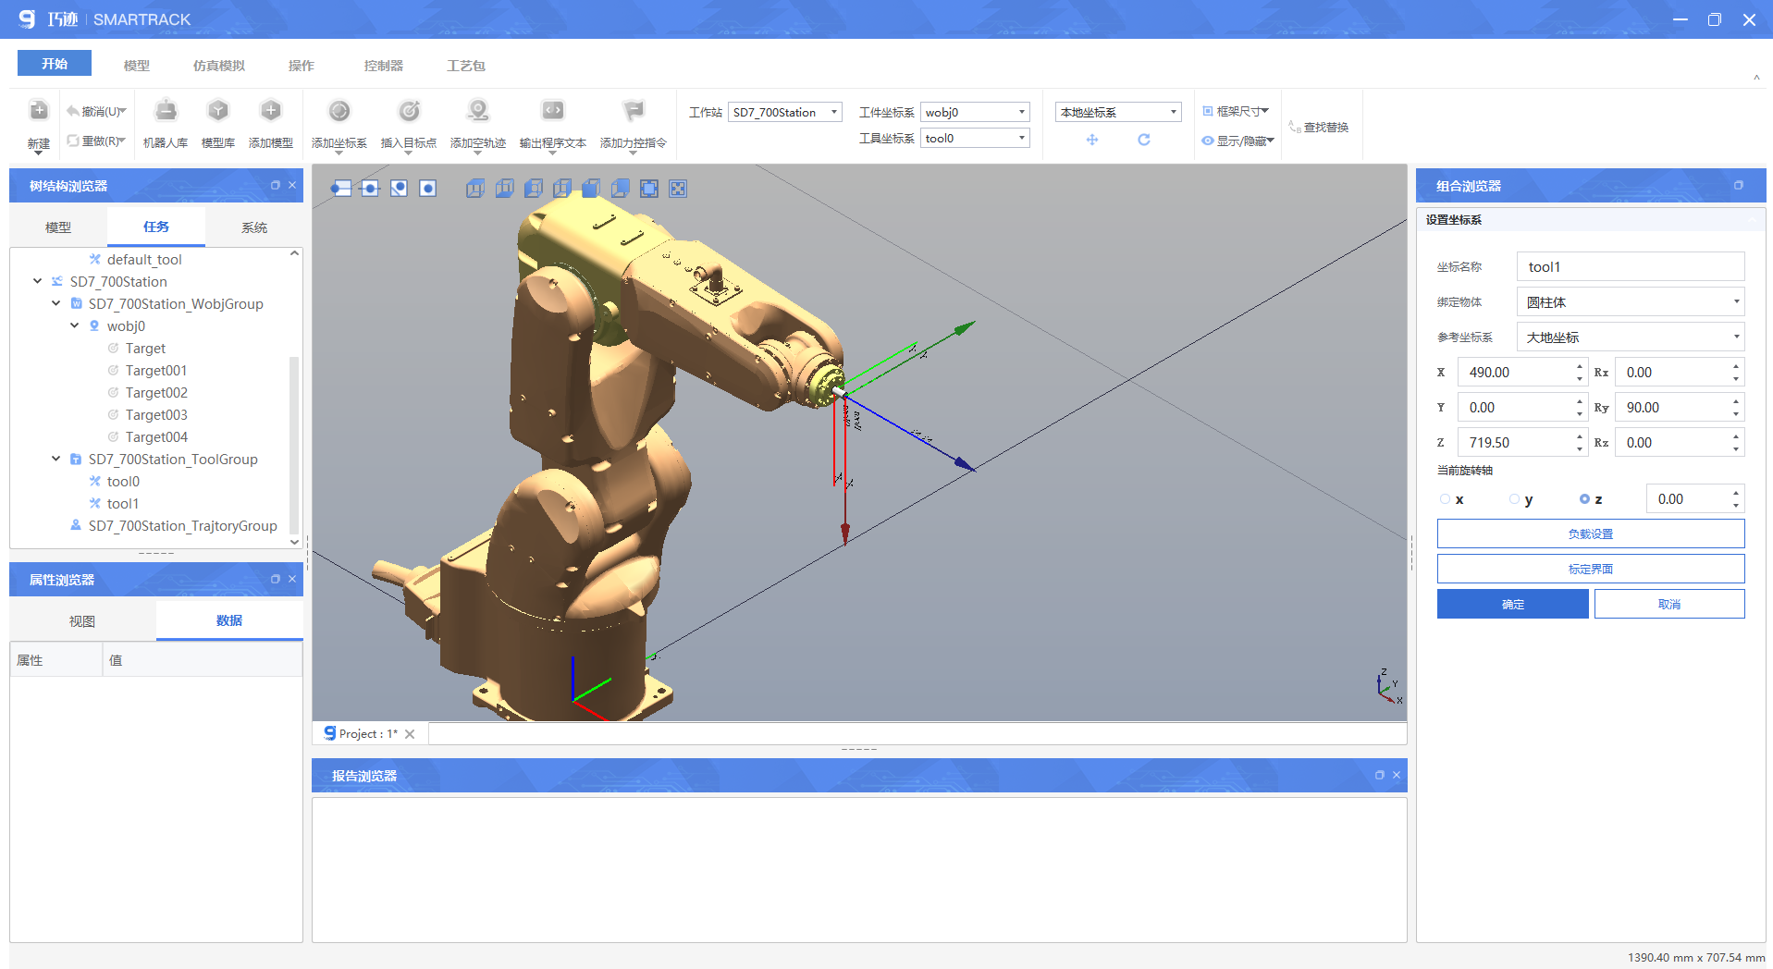The height and width of the screenshot is (969, 1773).
Task: Open the 机器人库 robot library
Action: point(166,111)
